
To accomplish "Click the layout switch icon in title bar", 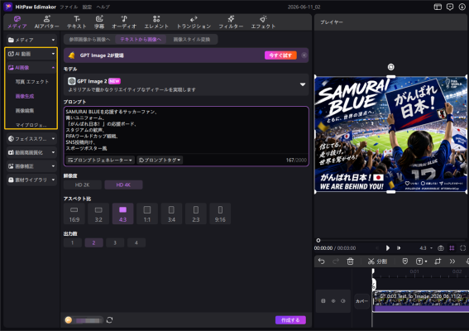I will tap(438, 7).
